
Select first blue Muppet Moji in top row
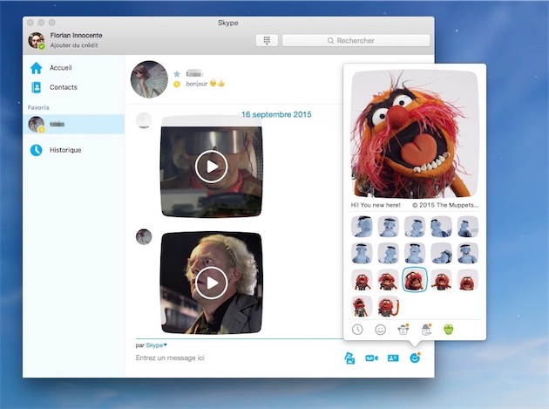362,227
